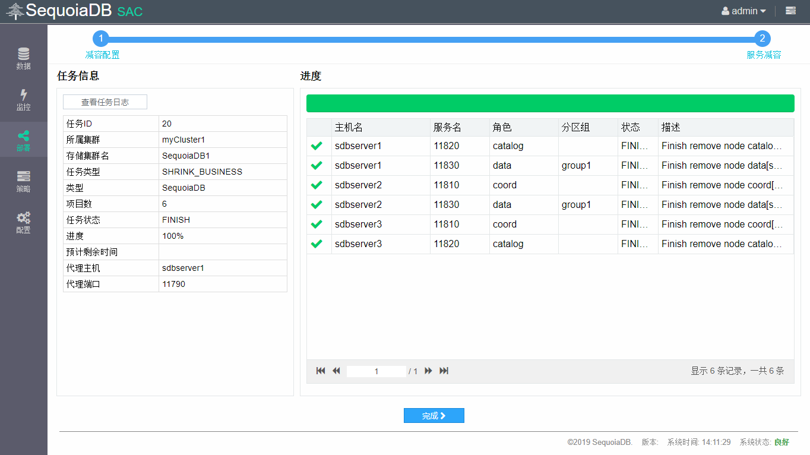Click the 完成 finish button

[x=434, y=416]
